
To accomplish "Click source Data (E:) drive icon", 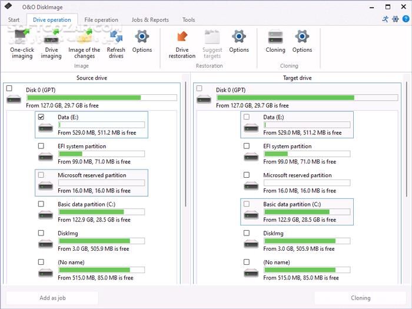I will [46, 128].
